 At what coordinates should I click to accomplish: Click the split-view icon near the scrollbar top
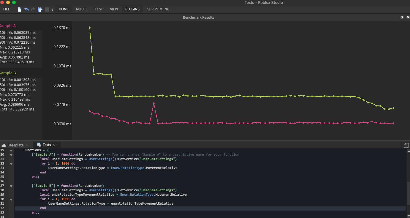[x=406, y=145]
